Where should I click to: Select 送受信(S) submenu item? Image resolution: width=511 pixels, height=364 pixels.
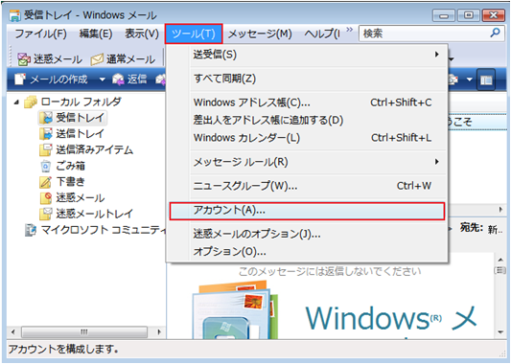(307, 55)
